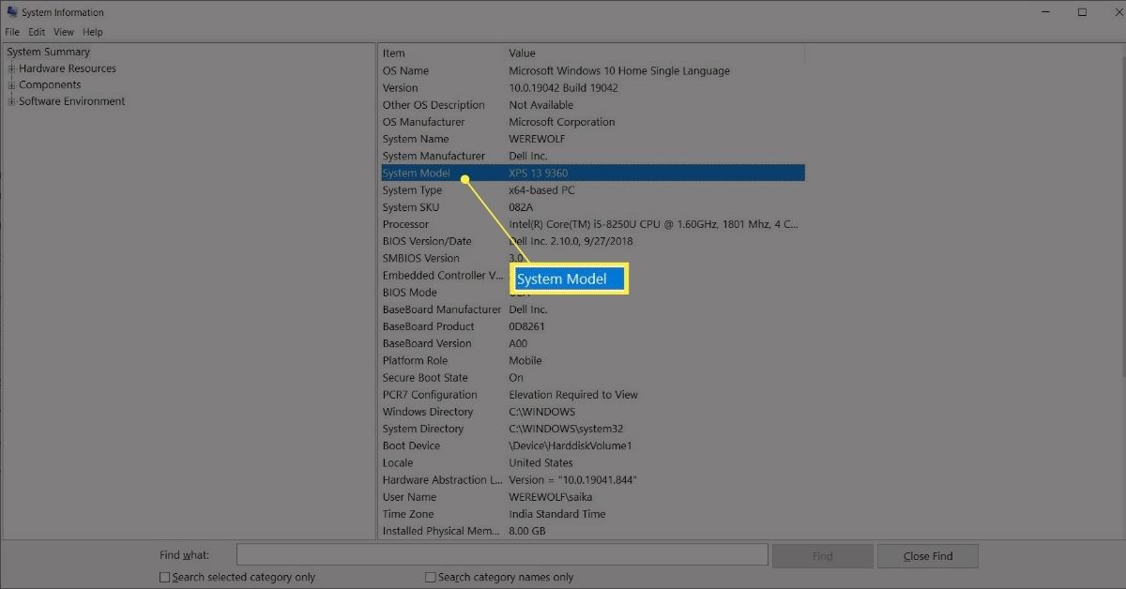This screenshot has width=1126, height=589.
Task: Enable Search selected category only checkbox
Action: click(x=165, y=578)
